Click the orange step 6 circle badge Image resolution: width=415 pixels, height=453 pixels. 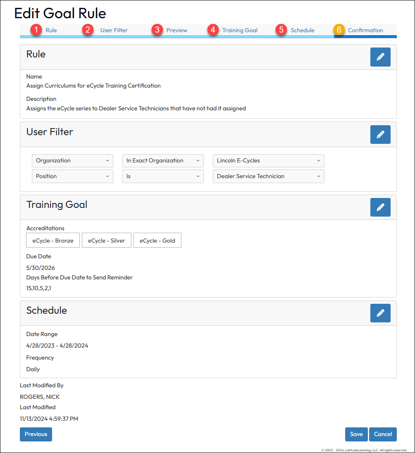pos(339,30)
